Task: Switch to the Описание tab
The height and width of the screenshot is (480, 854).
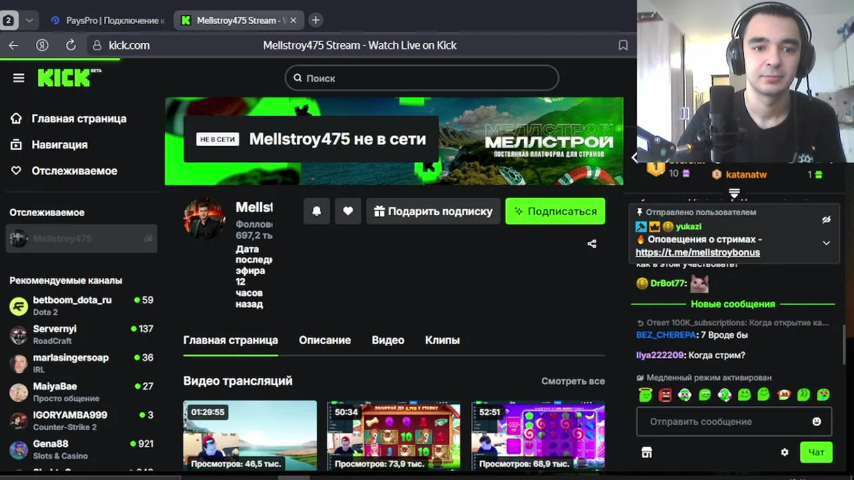Action: pyautogui.click(x=325, y=340)
